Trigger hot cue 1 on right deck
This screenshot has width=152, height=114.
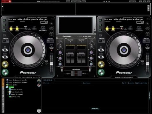(100, 20)
